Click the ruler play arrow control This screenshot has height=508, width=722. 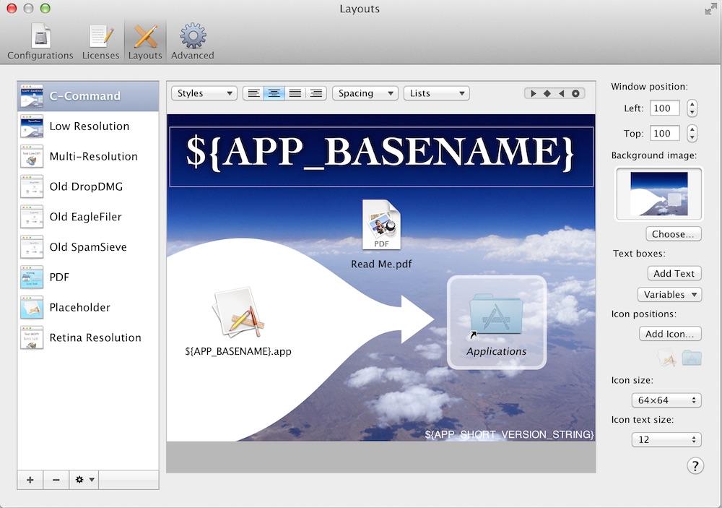pos(534,93)
